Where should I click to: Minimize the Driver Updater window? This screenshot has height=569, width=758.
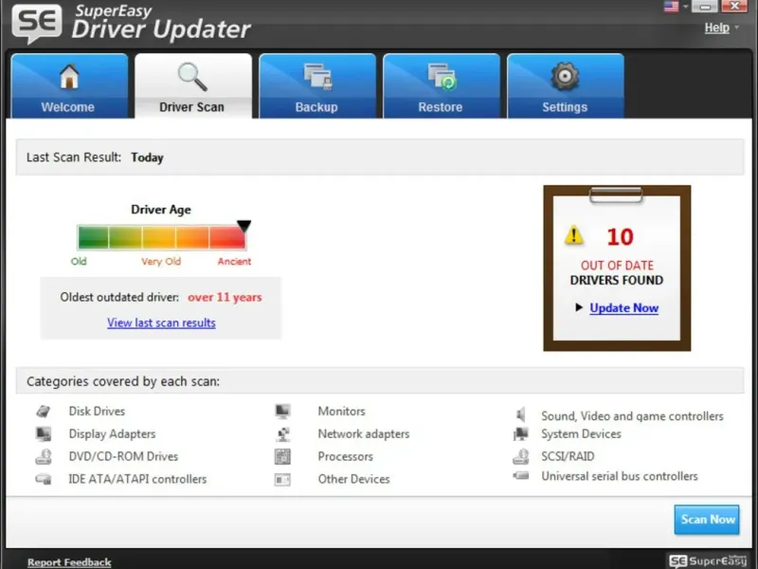point(705,7)
